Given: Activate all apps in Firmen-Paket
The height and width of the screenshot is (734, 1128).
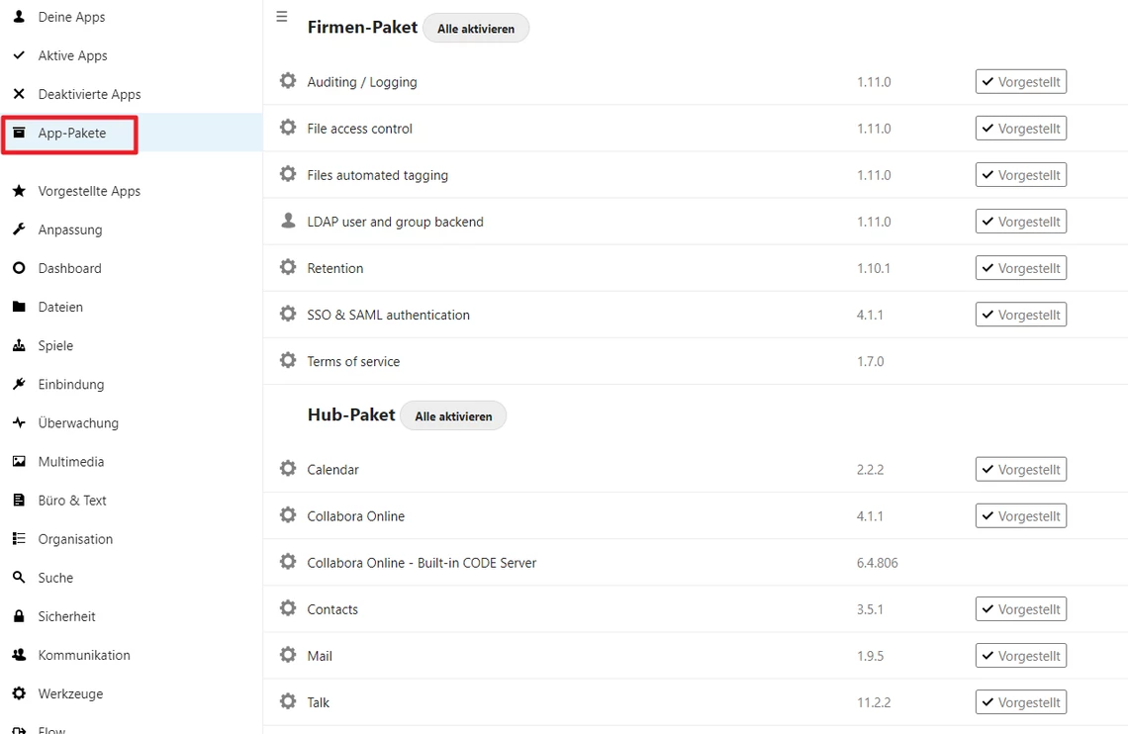Looking at the screenshot, I should click(x=476, y=29).
